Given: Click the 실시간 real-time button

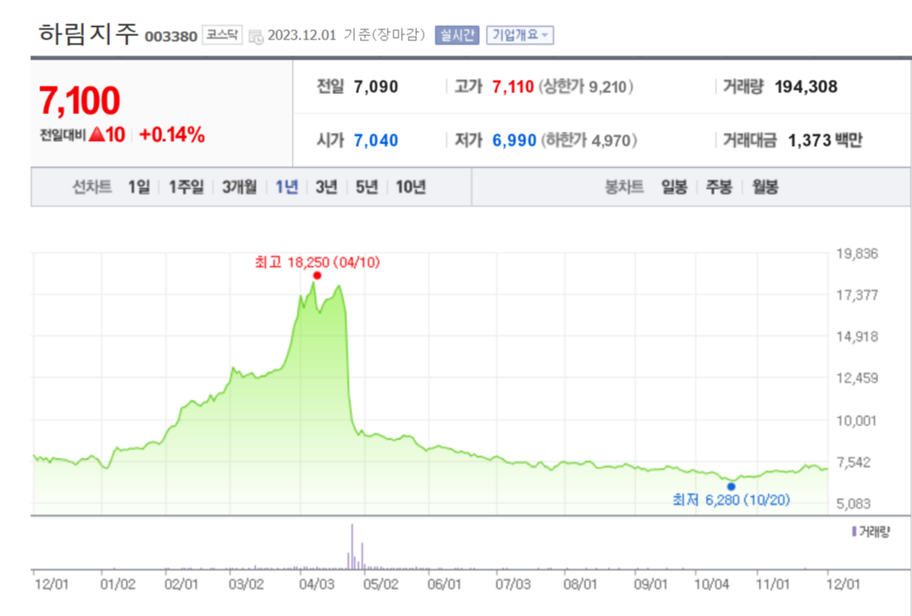Looking at the screenshot, I should tap(457, 35).
